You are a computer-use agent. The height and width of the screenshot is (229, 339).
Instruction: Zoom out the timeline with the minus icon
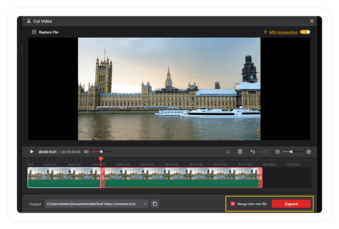click(278, 152)
